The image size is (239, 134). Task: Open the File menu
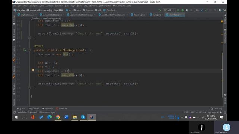(14, 6)
